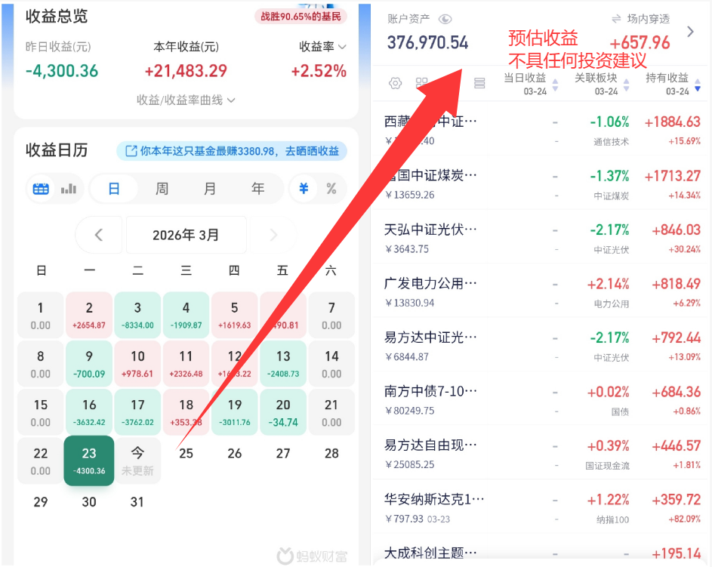Screen dimensions: 712x567
Task: Show earnings in yuan ¥ mode
Action: pos(304,189)
